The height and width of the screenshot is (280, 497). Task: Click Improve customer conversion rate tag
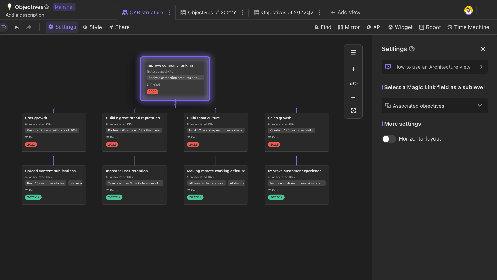pyautogui.click(x=296, y=183)
